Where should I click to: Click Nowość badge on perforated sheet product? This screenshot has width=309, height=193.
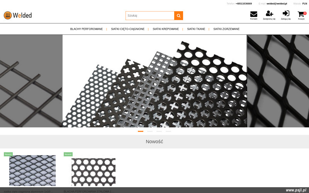[68, 154]
